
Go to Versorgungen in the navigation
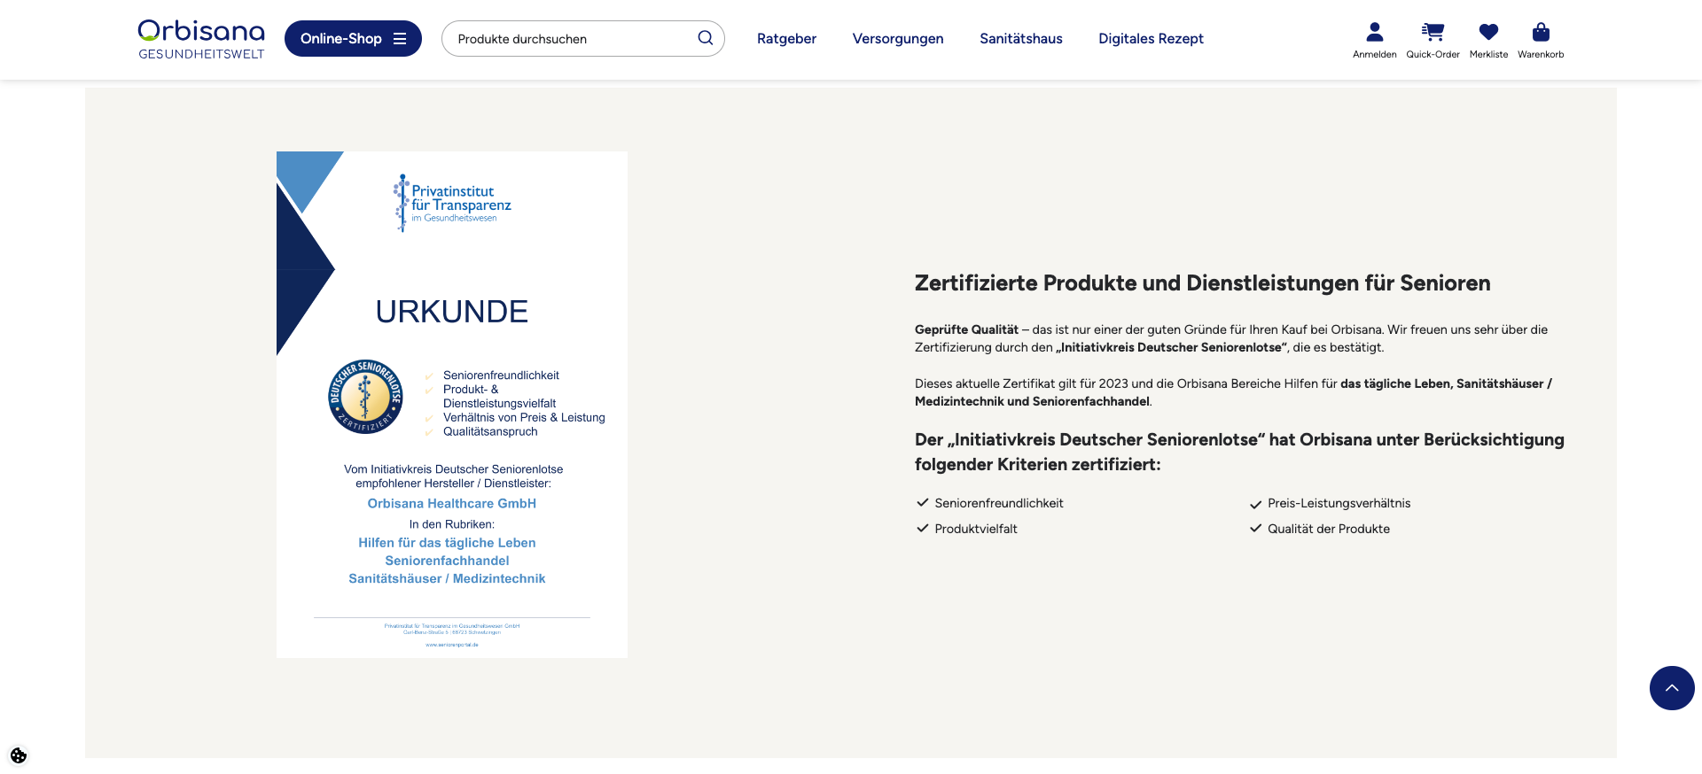coord(897,39)
